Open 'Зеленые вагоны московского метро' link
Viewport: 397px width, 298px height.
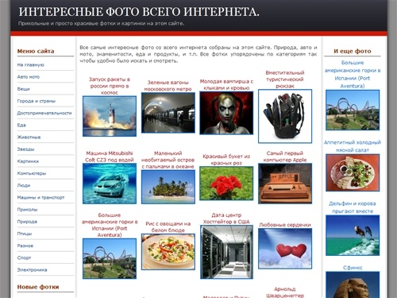click(x=168, y=86)
